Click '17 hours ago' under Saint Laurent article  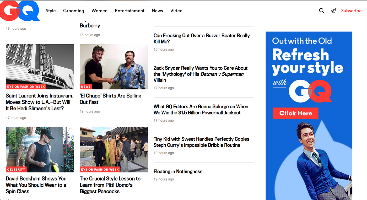(x=16, y=118)
